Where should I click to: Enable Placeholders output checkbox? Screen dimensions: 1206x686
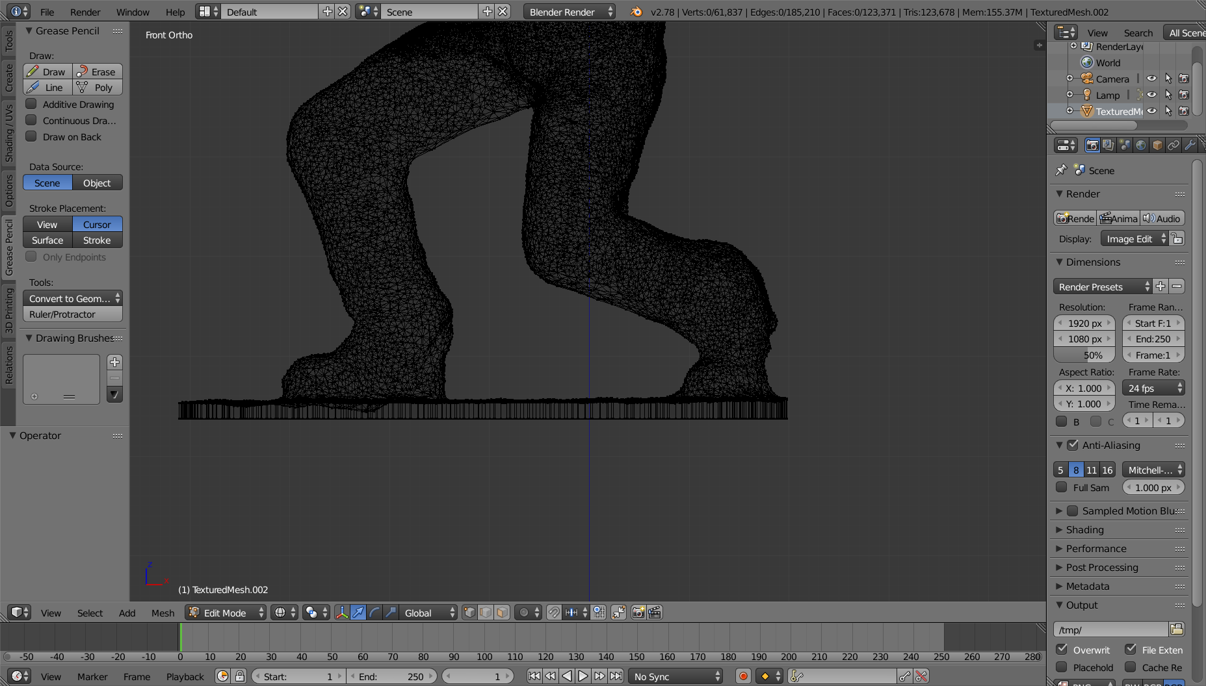pos(1062,667)
